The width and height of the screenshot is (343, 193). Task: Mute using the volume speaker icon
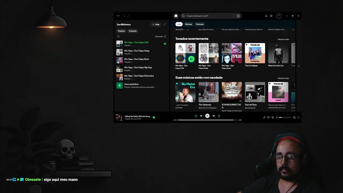tap(277, 117)
